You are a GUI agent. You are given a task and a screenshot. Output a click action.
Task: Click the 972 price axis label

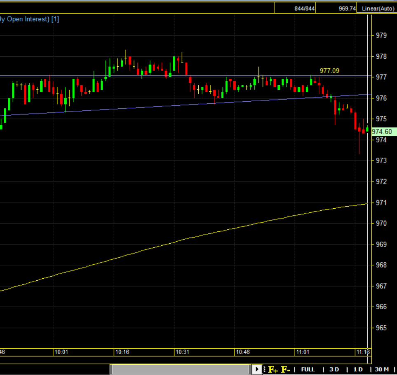[x=381, y=182]
